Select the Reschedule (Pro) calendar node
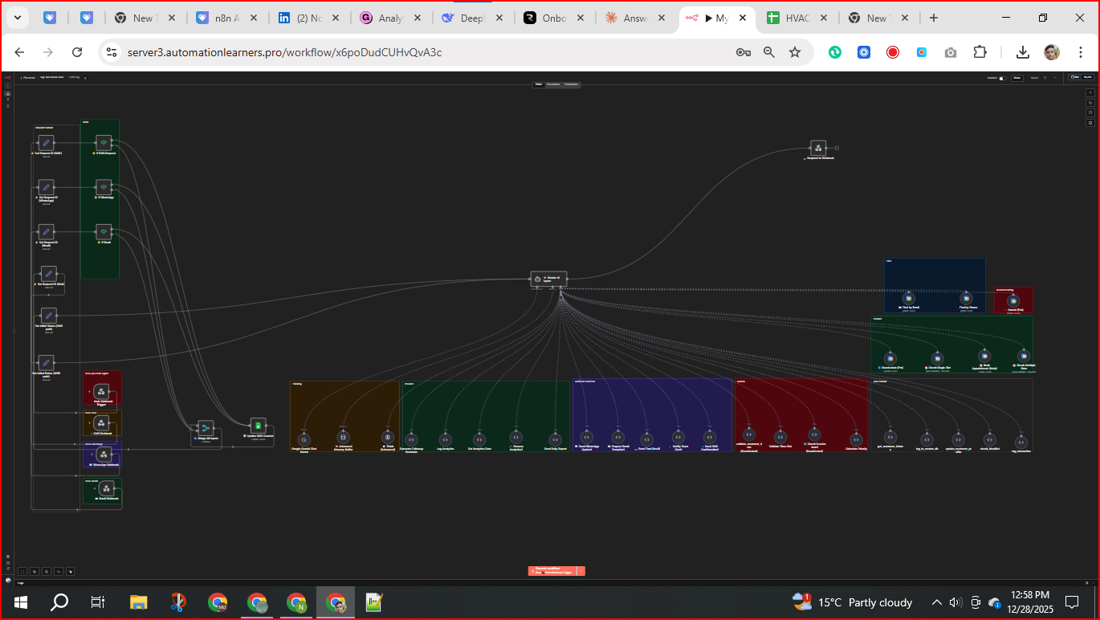The image size is (1100, 620). click(x=890, y=357)
